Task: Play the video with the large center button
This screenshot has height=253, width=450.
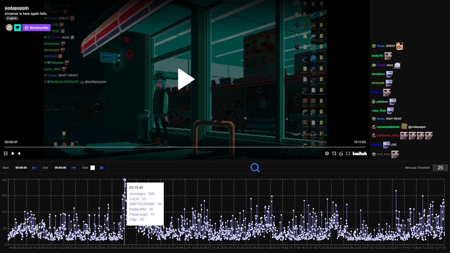Action: point(186,79)
